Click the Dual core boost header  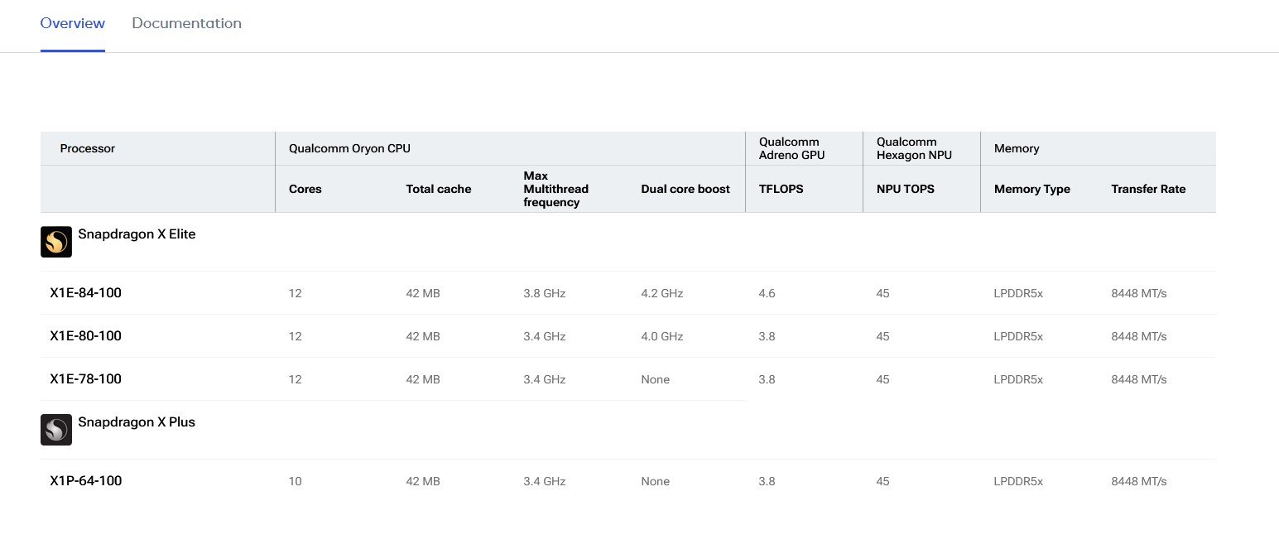coord(685,189)
